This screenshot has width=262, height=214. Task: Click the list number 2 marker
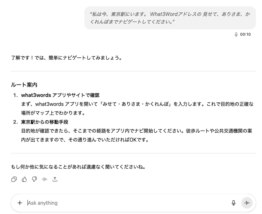click(15, 122)
